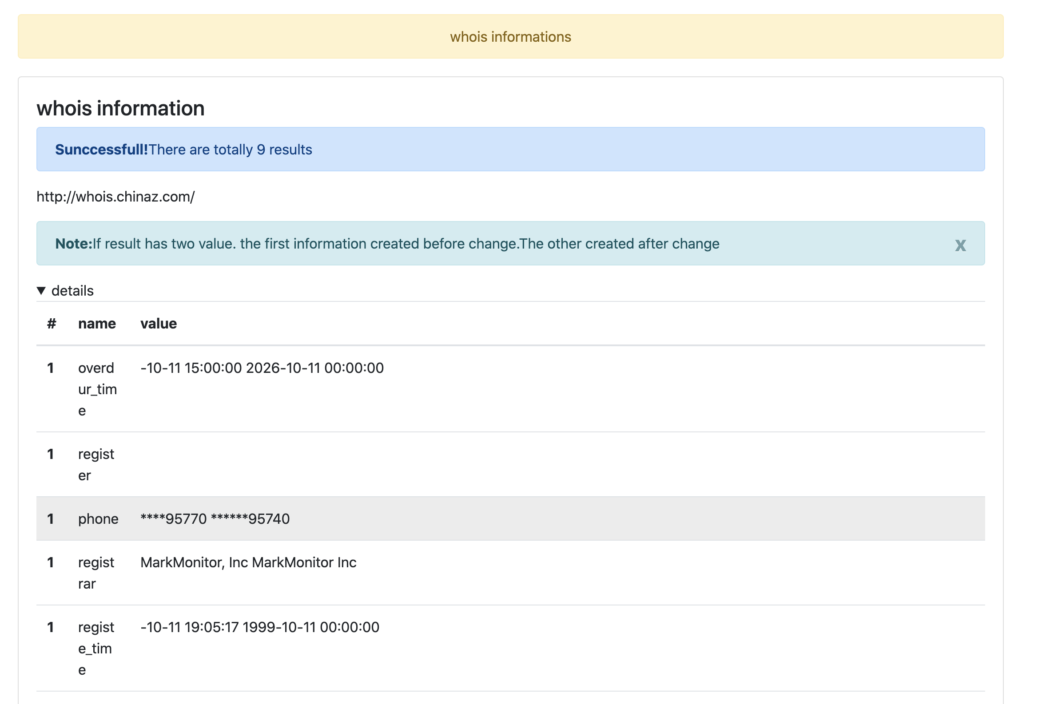
Task: Click the register row name cell
Action: tap(95, 464)
